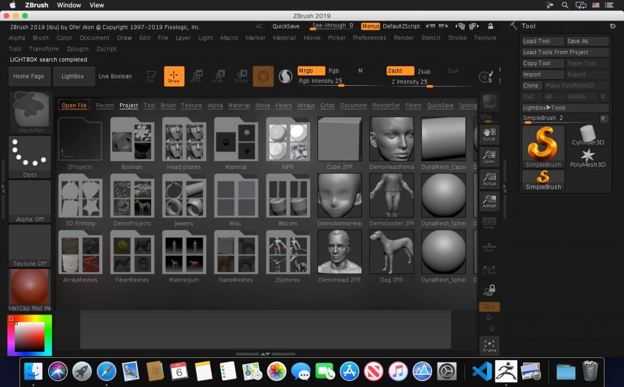Click the Scroll canvas icon

click(489, 134)
